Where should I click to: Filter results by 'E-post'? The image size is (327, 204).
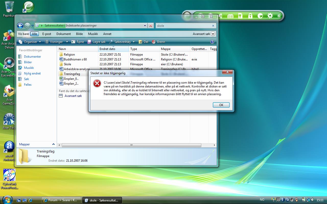[x=47, y=34]
